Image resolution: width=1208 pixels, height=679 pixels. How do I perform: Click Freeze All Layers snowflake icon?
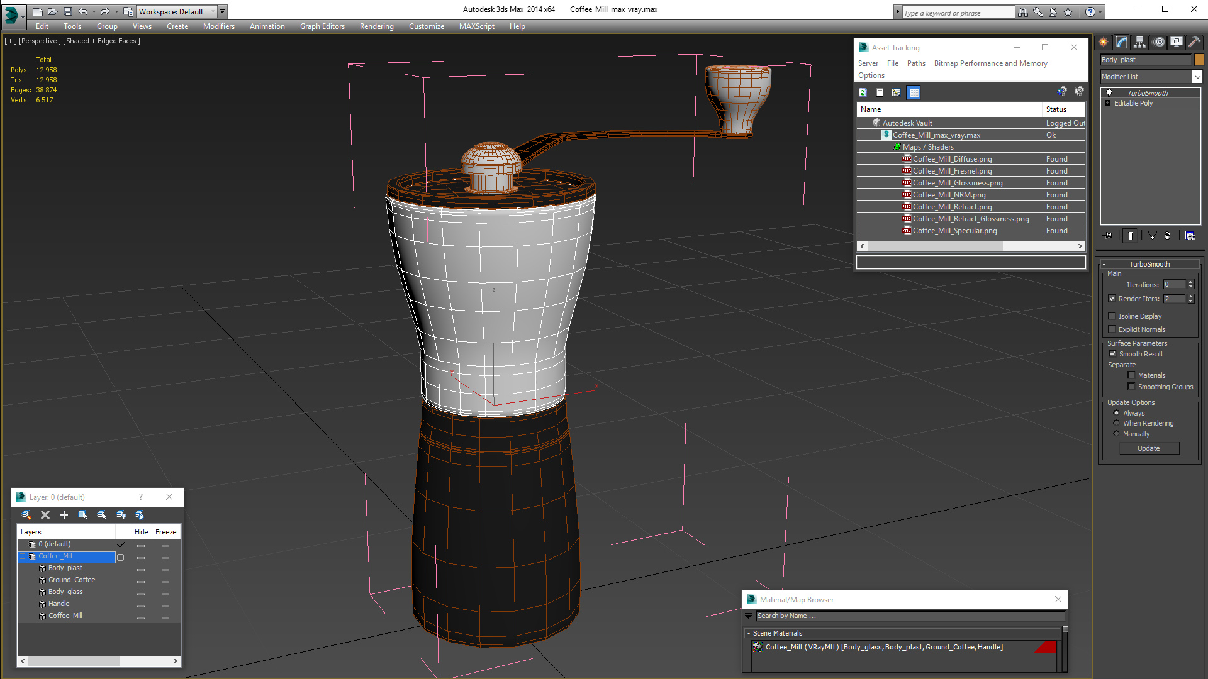[140, 515]
